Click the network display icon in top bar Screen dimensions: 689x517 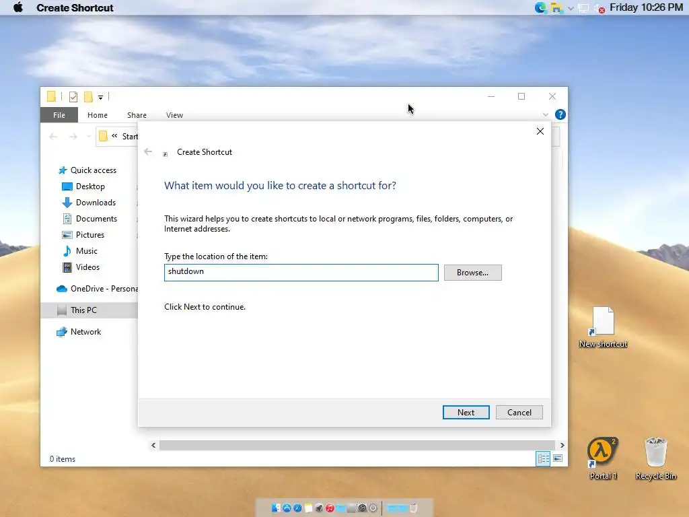click(583, 8)
